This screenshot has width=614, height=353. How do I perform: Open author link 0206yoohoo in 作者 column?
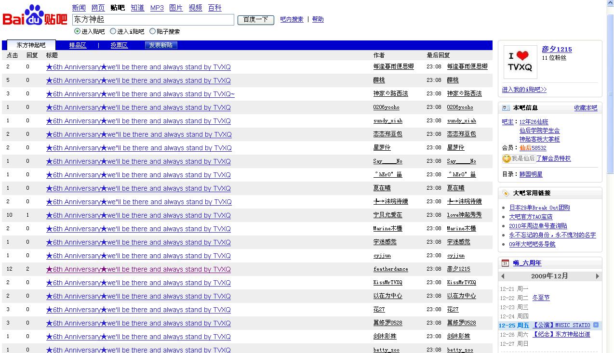point(387,107)
